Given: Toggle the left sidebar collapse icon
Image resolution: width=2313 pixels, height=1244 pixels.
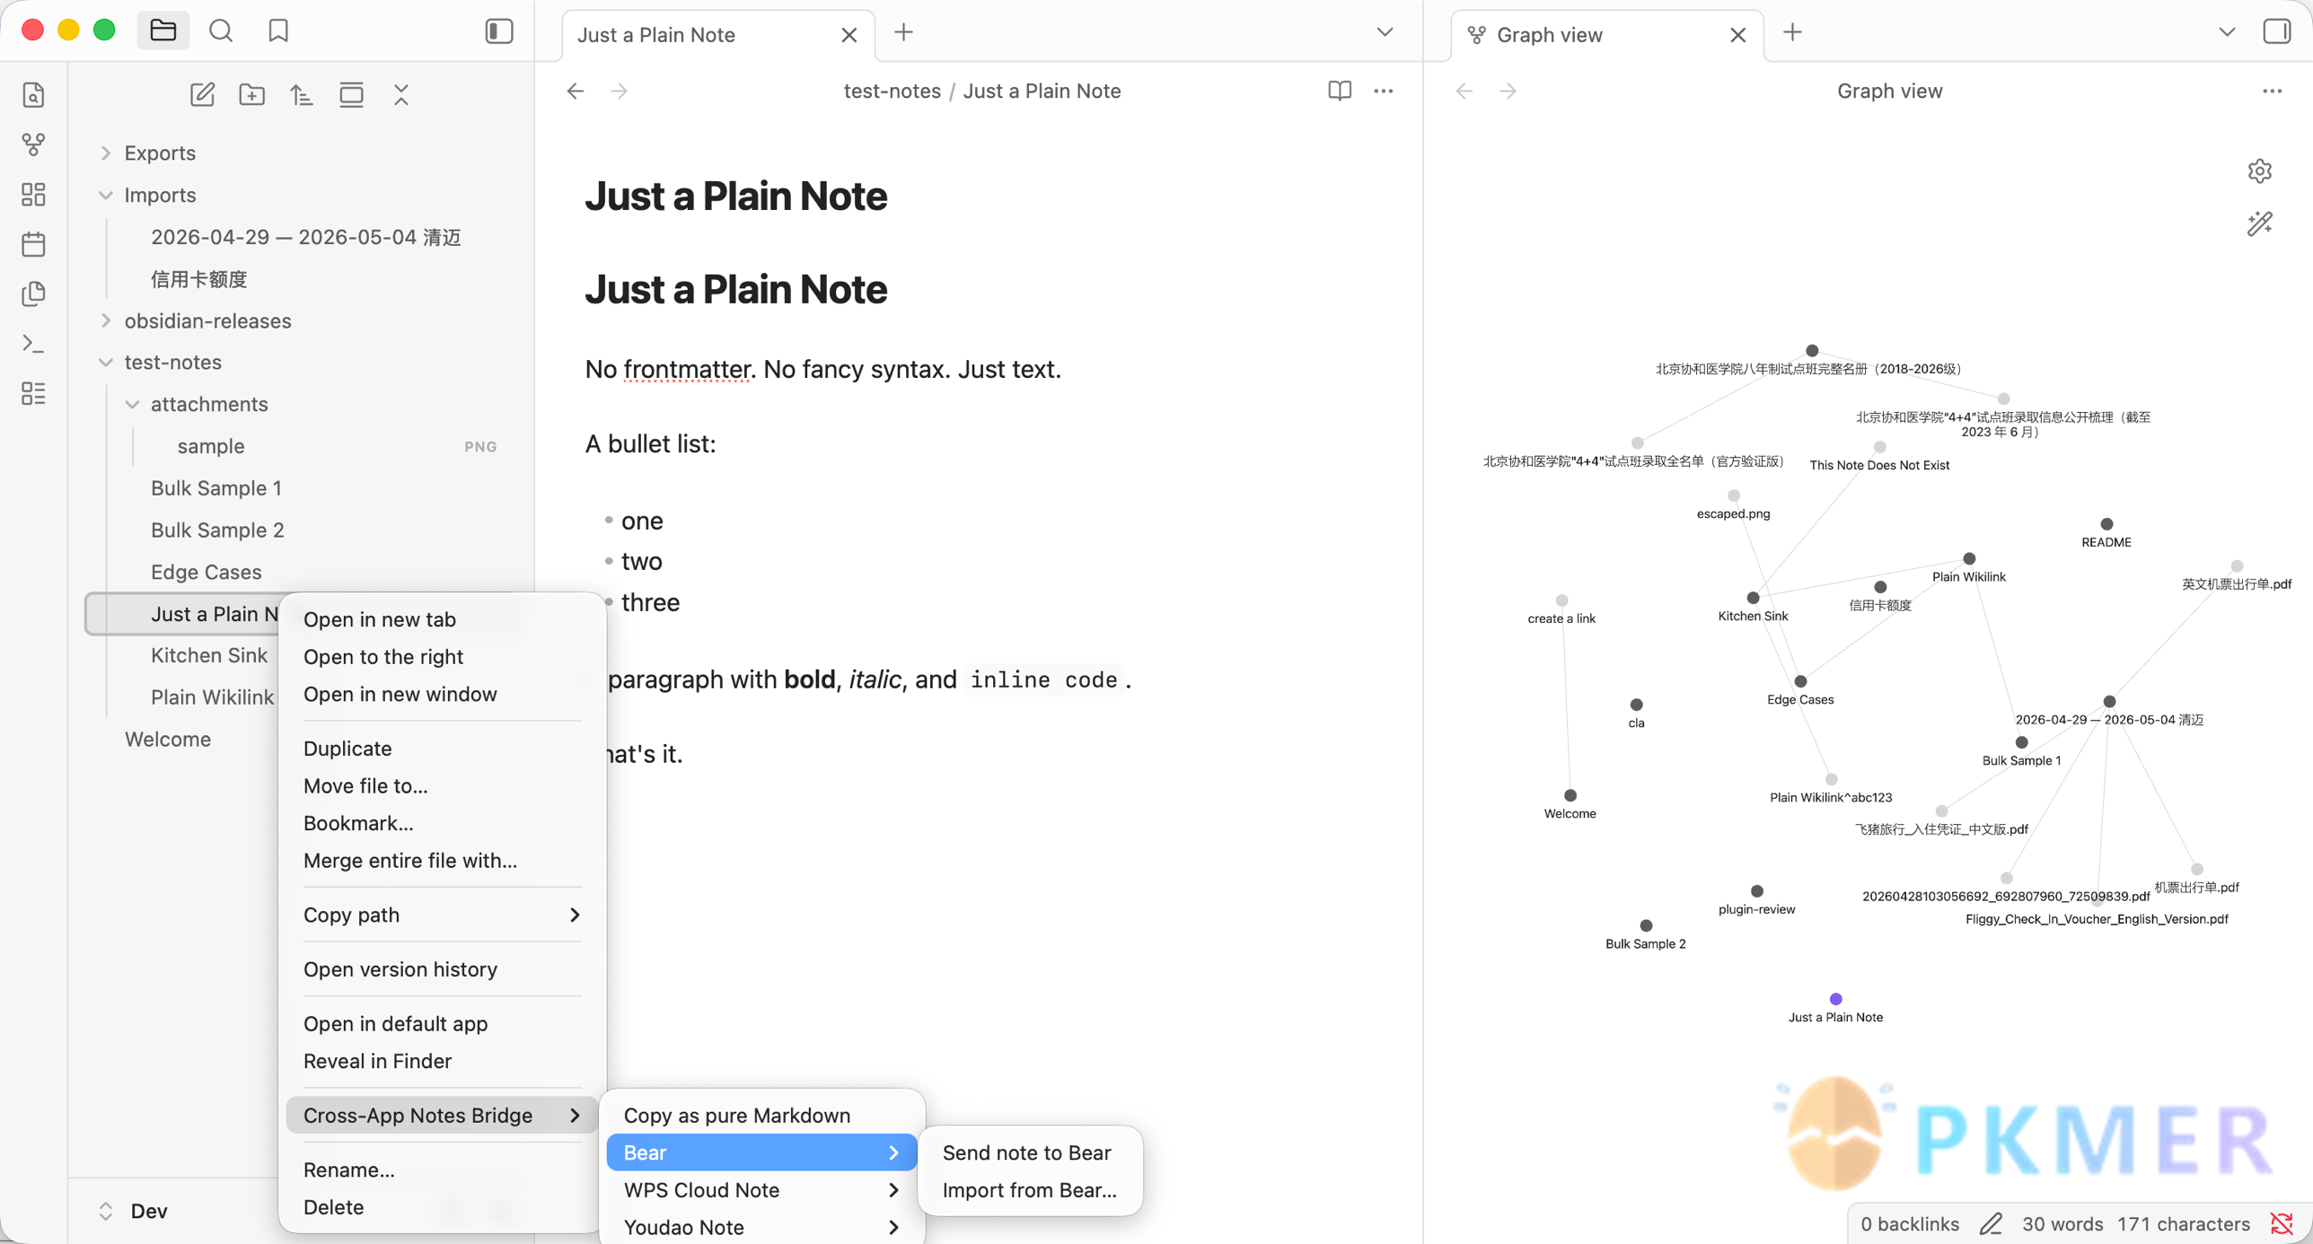Looking at the screenshot, I should pyautogui.click(x=499, y=31).
